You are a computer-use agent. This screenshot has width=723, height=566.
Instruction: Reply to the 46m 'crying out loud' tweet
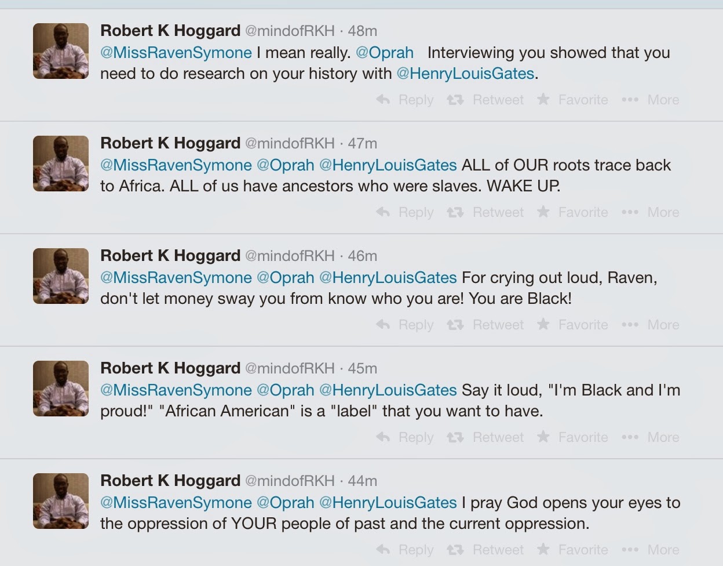coord(405,325)
